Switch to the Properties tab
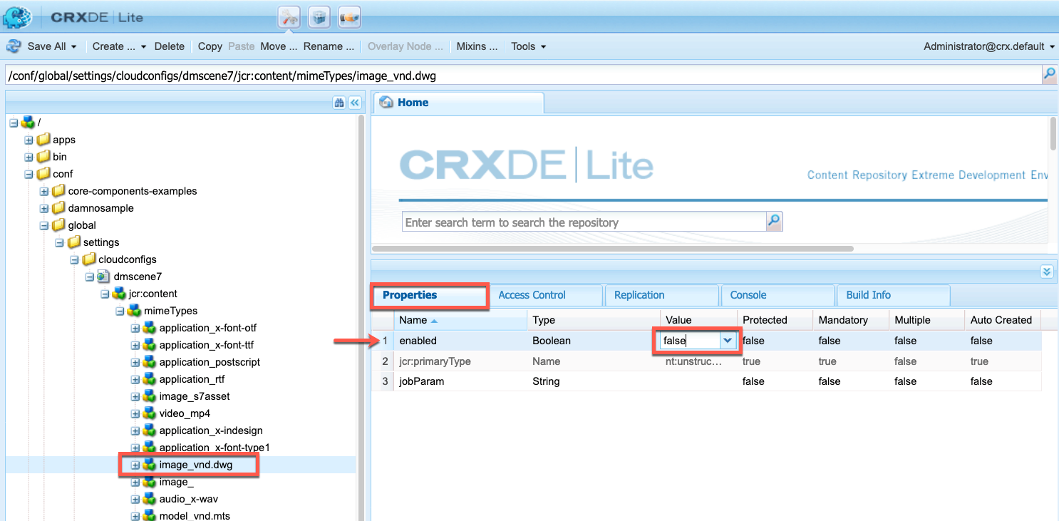Image resolution: width=1059 pixels, height=521 pixels. pyautogui.click(x=429, y=295)
